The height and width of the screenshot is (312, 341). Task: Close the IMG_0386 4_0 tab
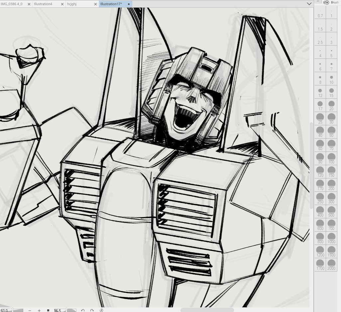29,4
